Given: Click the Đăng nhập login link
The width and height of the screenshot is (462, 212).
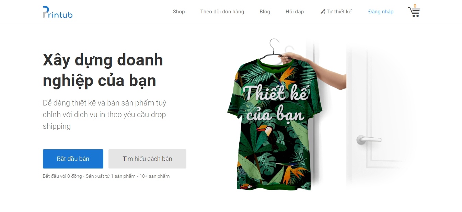Looking at the screenshot, I should (x=381, y=12).
